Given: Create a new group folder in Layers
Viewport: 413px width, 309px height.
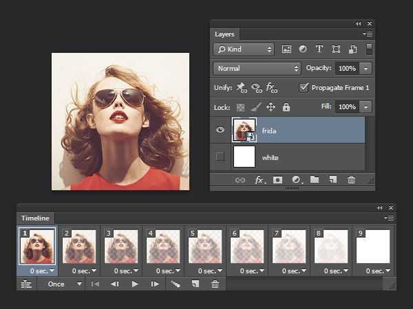Looking at the screenshot, I should click(x=315, y=180).
